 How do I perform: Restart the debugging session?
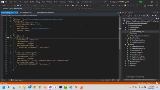click(87, 5)
